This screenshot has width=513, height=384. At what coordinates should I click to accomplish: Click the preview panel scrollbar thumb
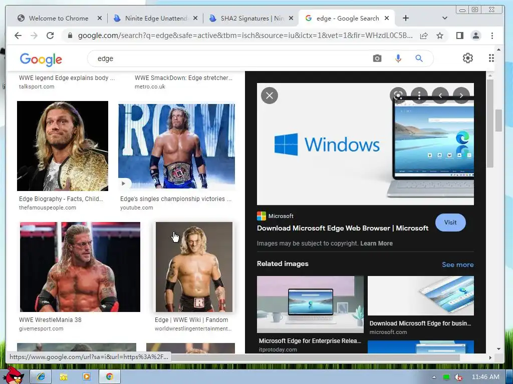pyautogui.click(x=490, y=123)
